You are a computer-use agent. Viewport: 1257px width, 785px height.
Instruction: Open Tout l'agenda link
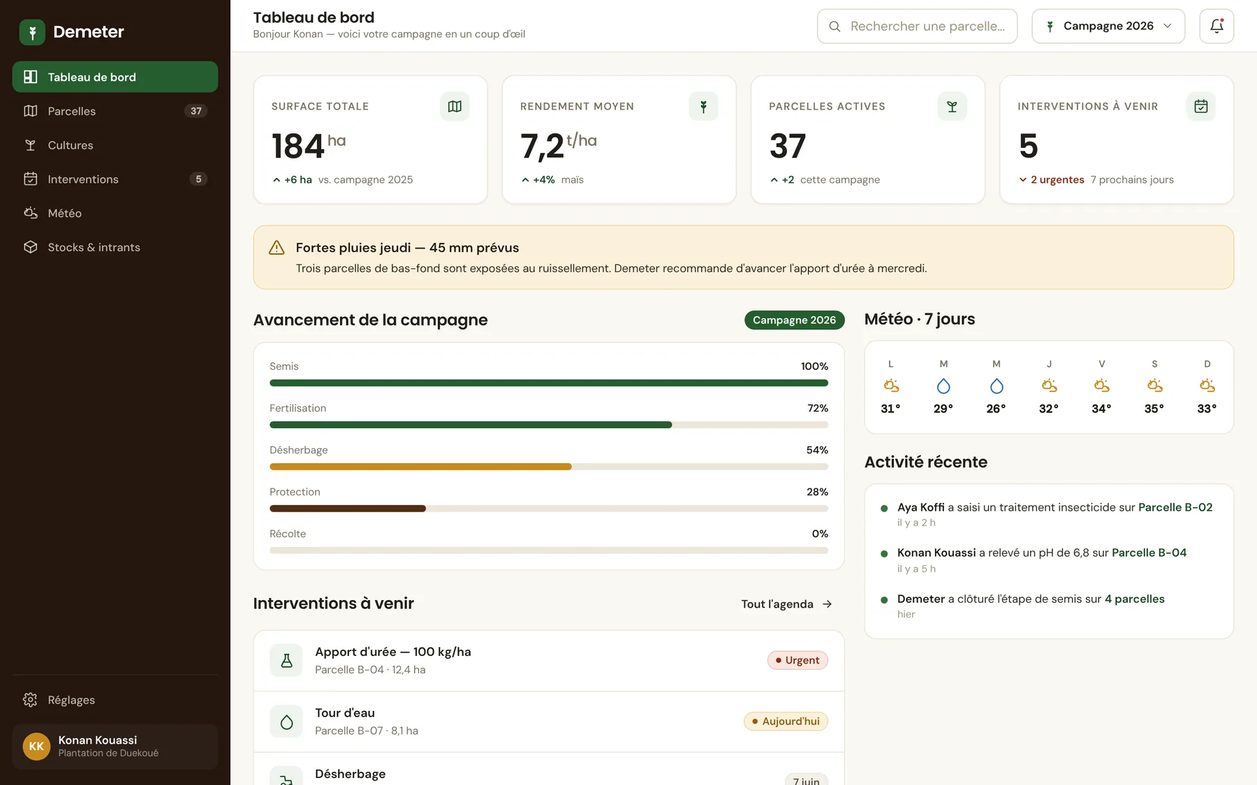tap(786, 604)
